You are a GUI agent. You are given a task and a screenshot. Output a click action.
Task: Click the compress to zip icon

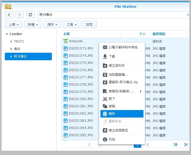tap(105, 82)
